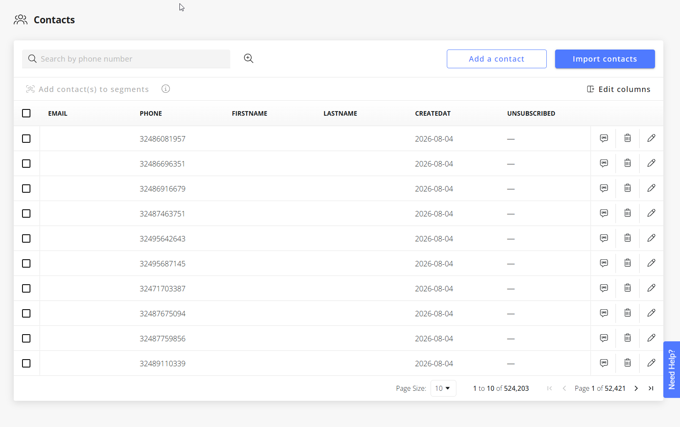Tick the checkbox for 32487463751
The image size is (680, 427).
(26, 213)
